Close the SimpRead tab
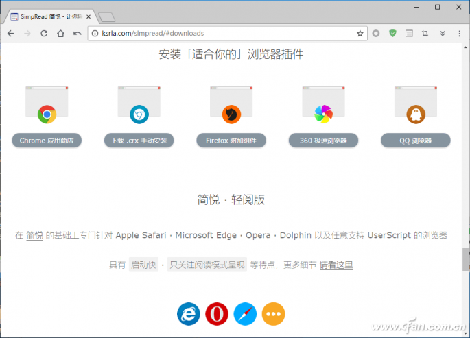The image size is (470, 338). (x=89, y=16)
